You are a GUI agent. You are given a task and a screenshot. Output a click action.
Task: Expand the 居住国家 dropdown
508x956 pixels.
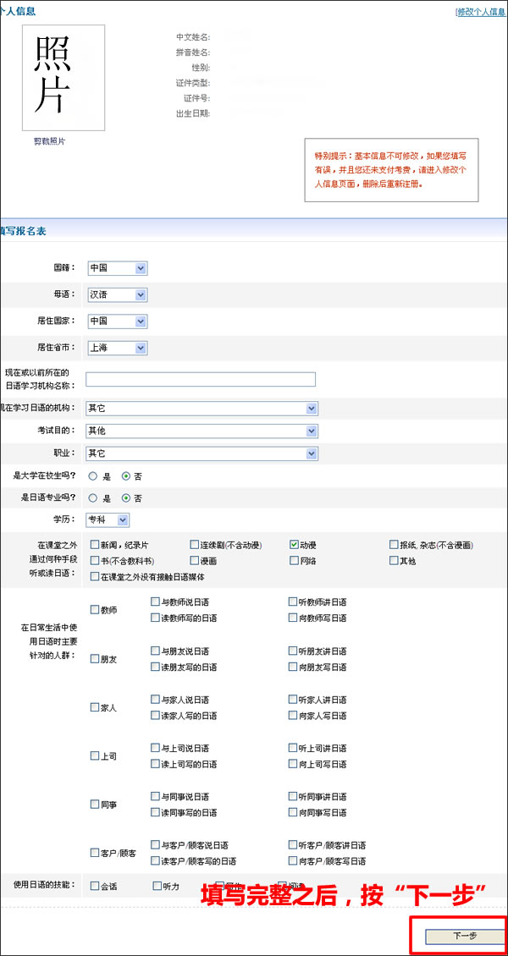click(118, 321)
